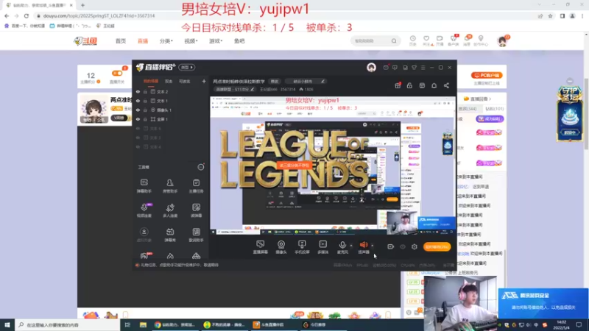This screenshot has height=331, width=589.
Task: Go to Douyu 直播 live section
Action: point(143,41)
